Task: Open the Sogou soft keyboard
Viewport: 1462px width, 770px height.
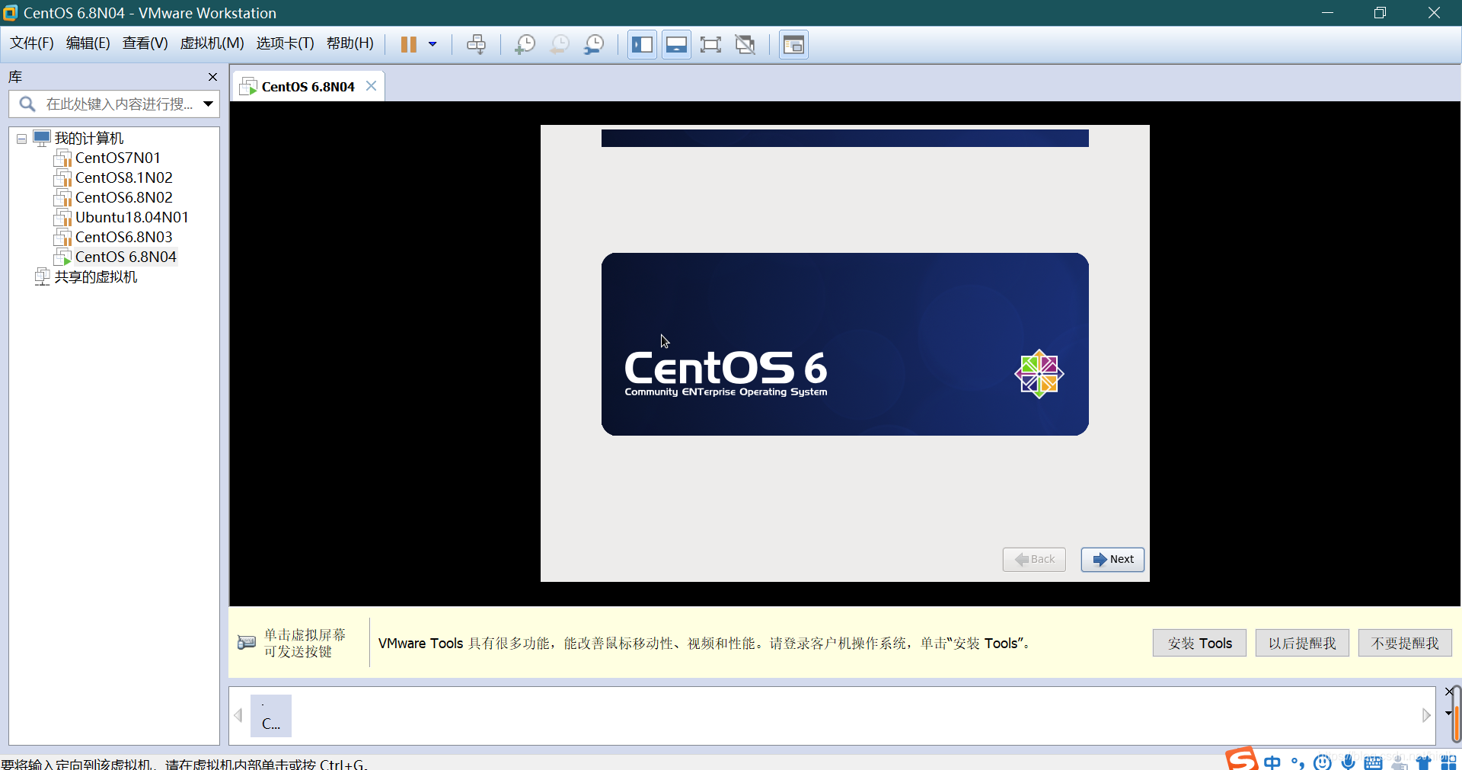Action: click(1374, 762)
